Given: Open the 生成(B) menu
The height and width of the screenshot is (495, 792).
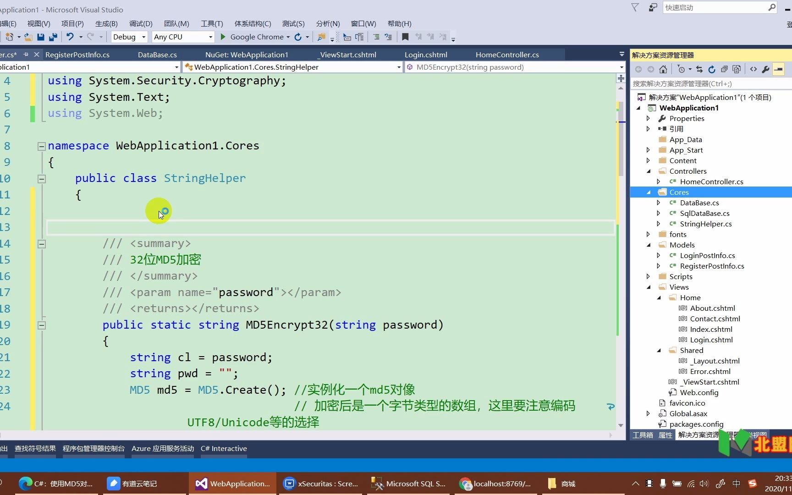Looking at the screenshot, I should click(x=106, y=23).
